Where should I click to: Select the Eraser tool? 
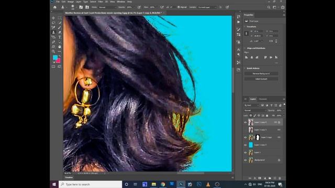pos(59,32)
